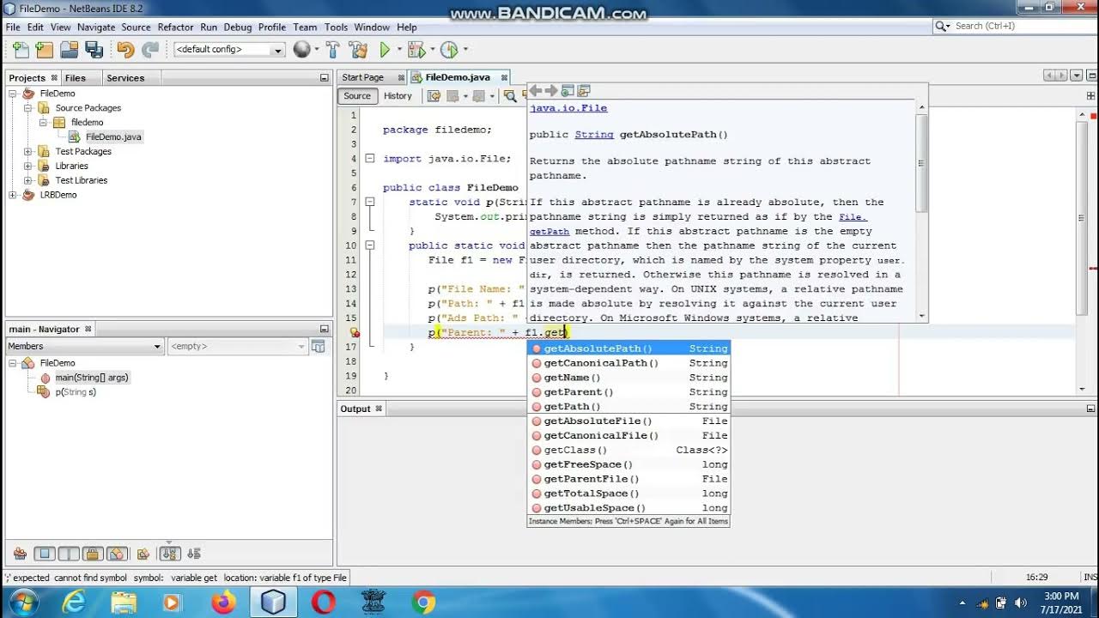Expand the Libraries node

27,166
